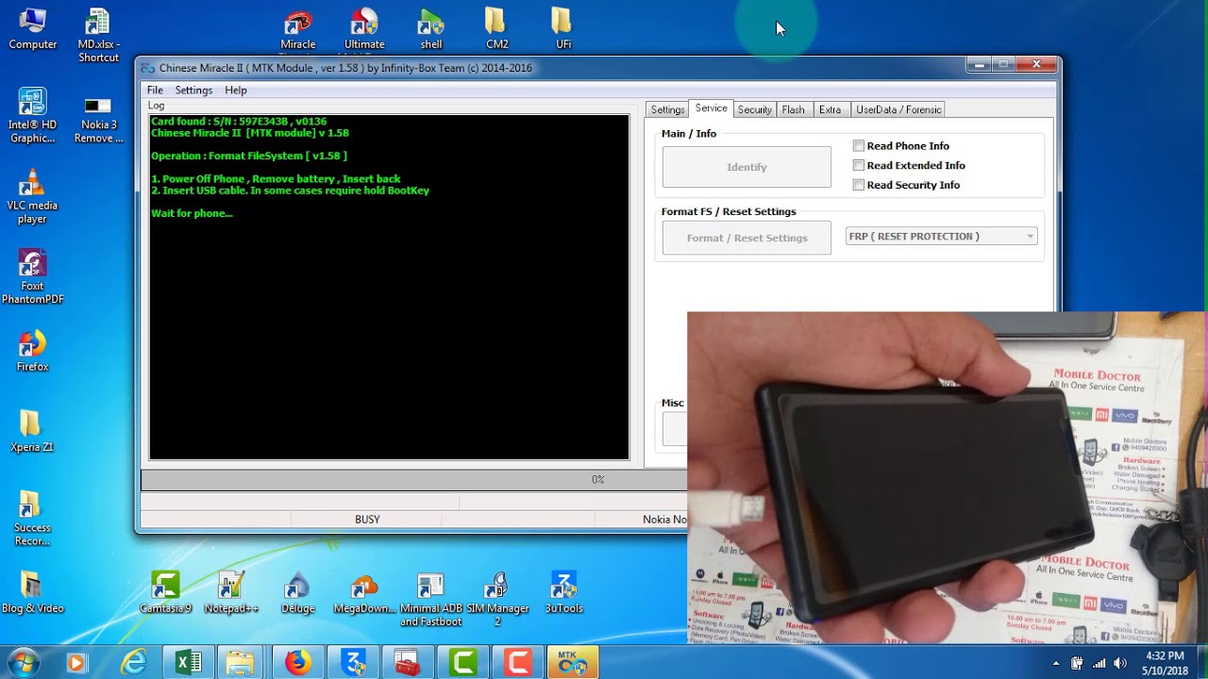Open the Computer desktop icon
This screenshot has height=679, width=1208.
coord(33,28)
